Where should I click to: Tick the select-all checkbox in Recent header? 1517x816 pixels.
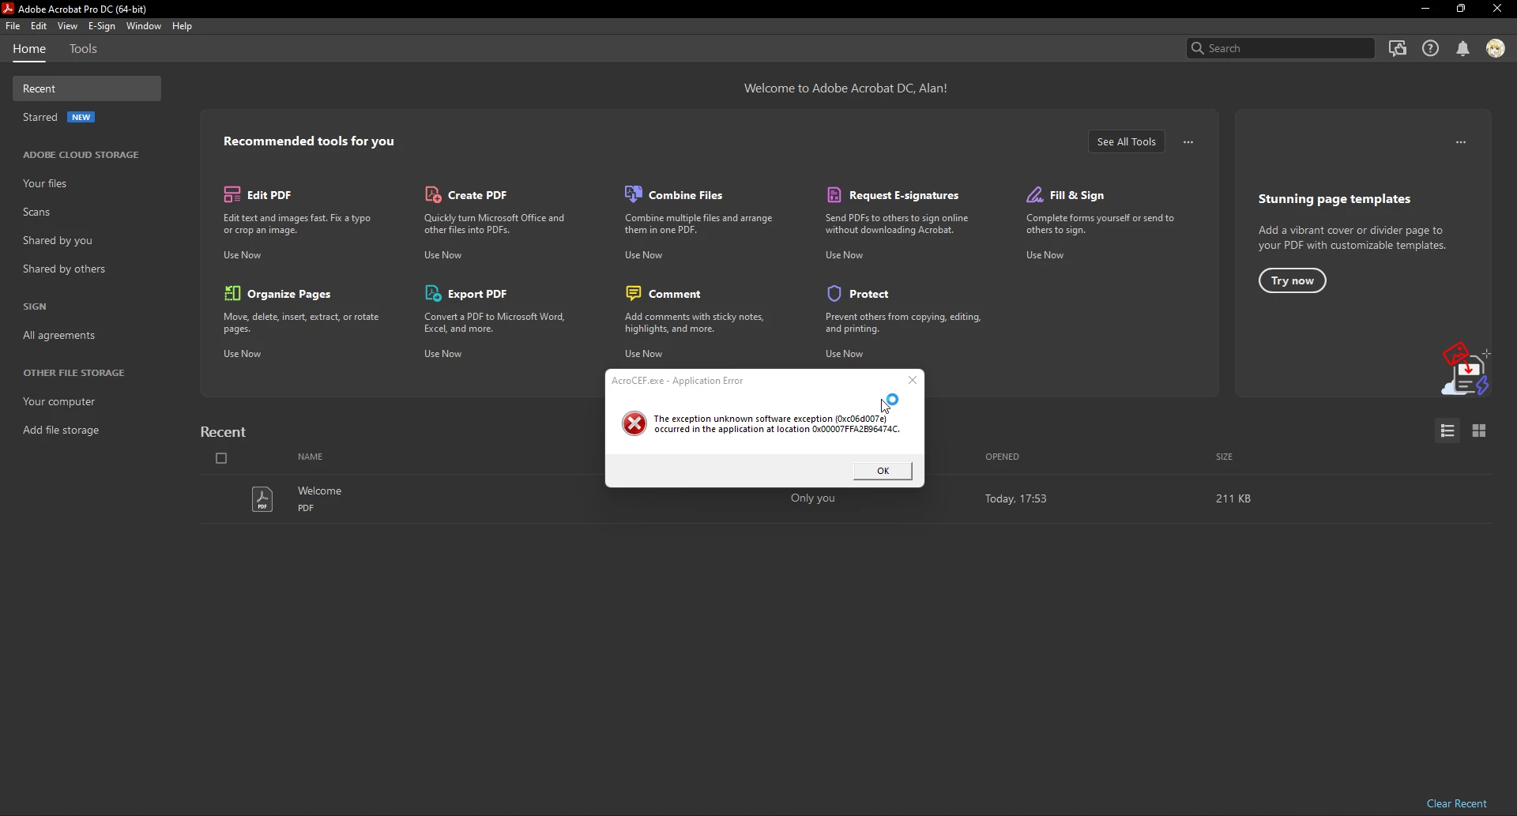click(221, 458)
